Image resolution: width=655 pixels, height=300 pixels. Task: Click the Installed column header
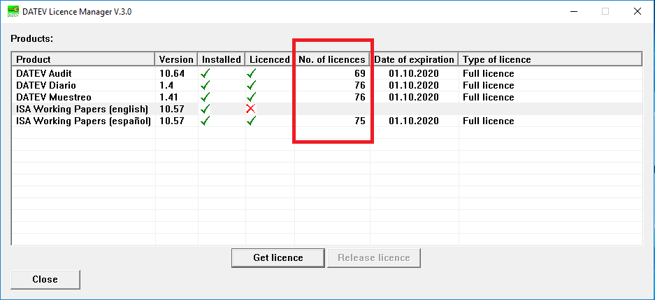pos(222,59)
